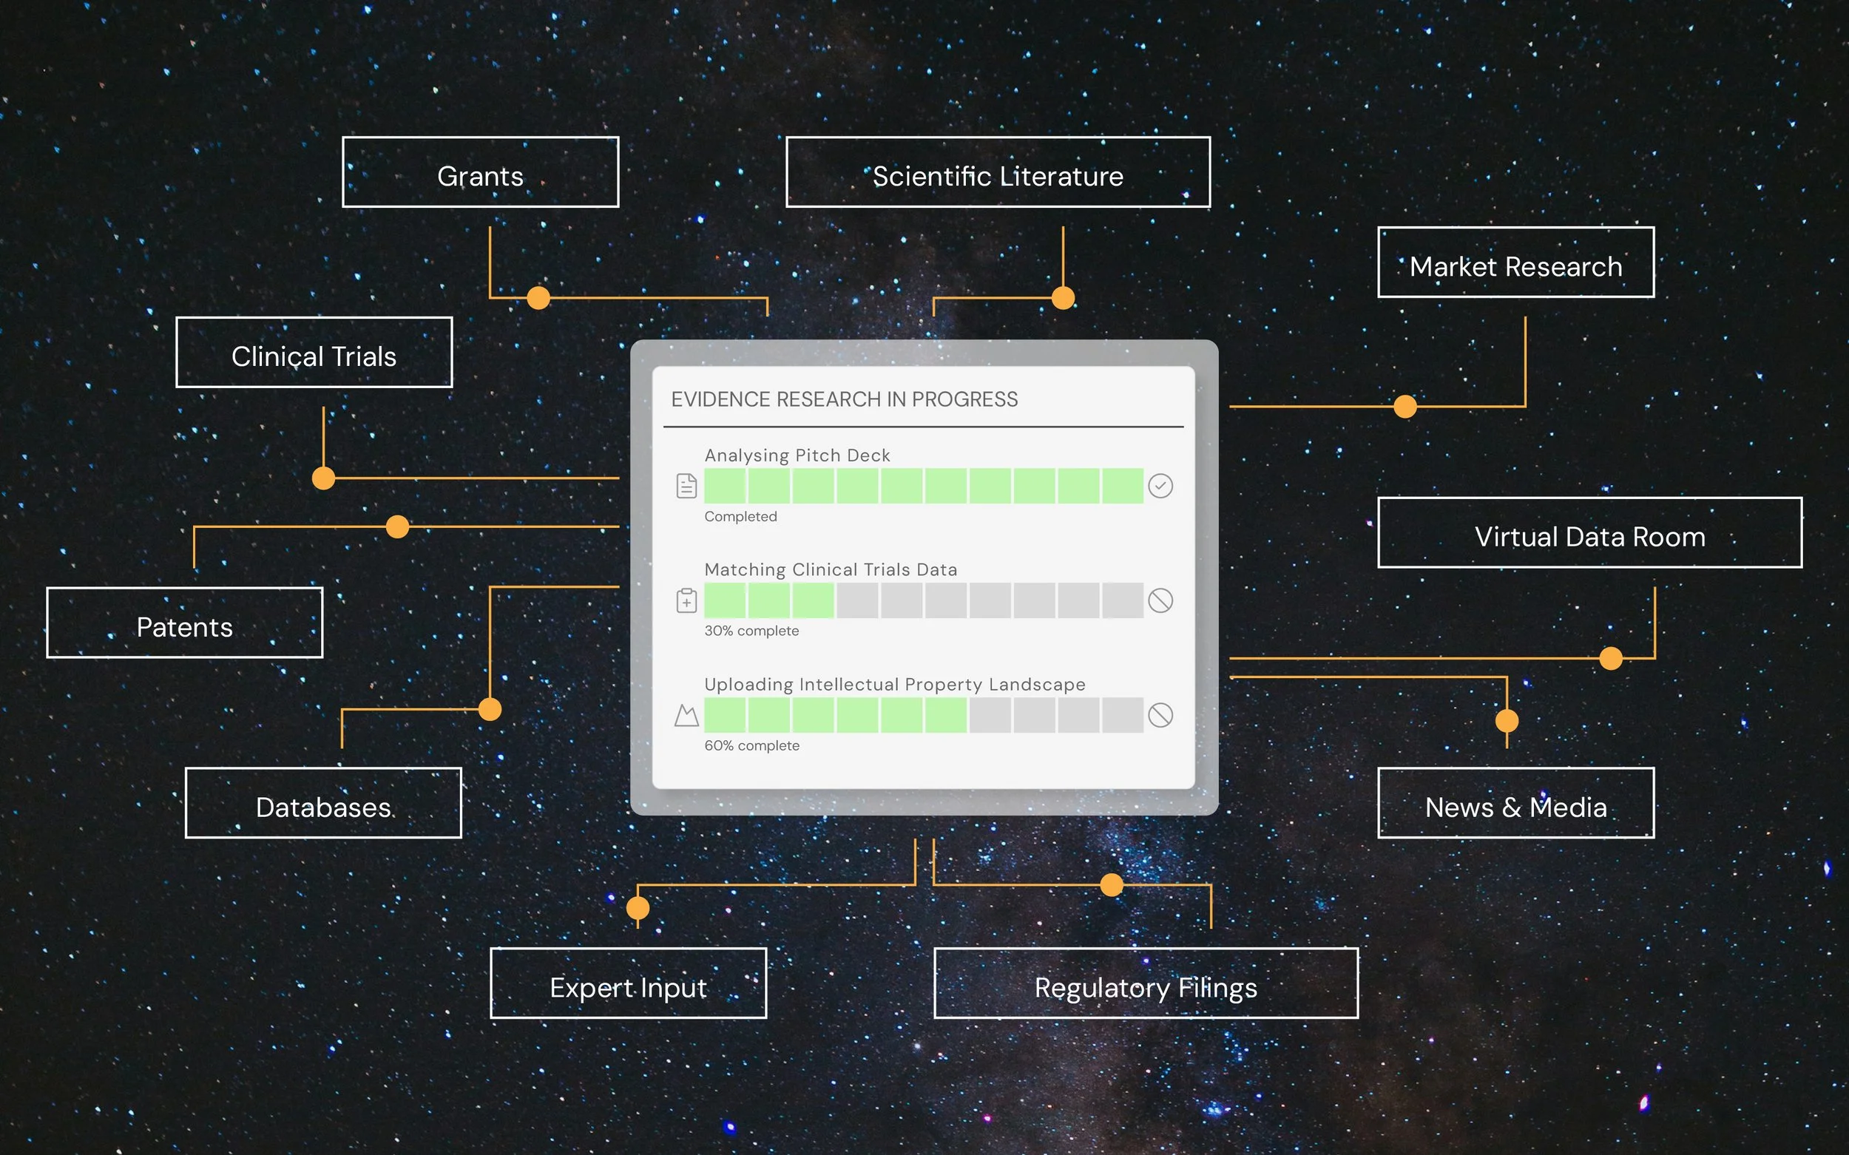Select the Patents source box
This screenshot has height=1155, width=1849.
tap(185, 623)
